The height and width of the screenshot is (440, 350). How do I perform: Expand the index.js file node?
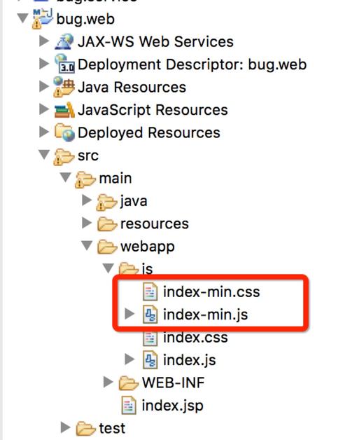pos(129,359)
